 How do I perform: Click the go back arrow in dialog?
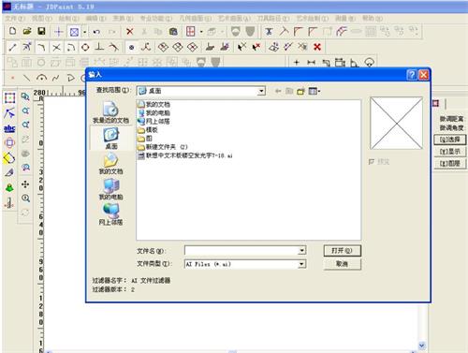(x=278, y=91)
